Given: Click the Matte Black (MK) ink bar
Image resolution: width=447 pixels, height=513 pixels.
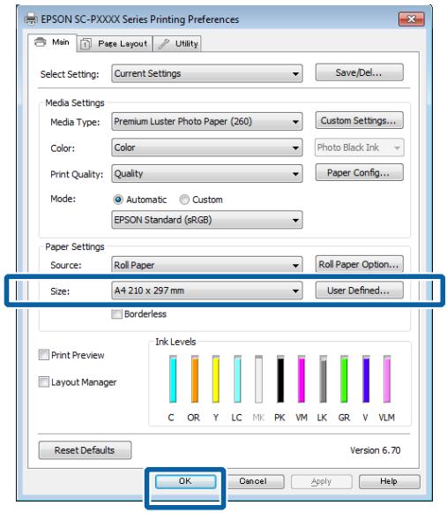Looking at the screenshot, I should click(x=259, y=379).
